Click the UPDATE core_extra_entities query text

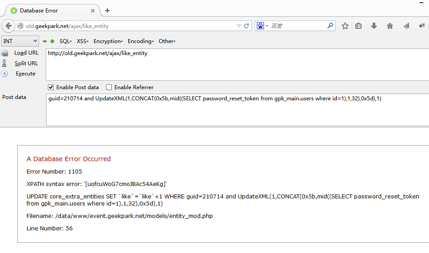(x=223, y=200)
